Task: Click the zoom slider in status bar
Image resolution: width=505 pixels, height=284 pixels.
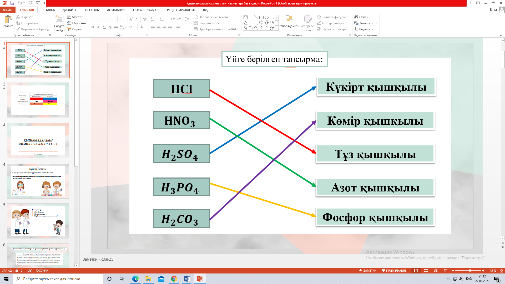Action: pos(470,271)
